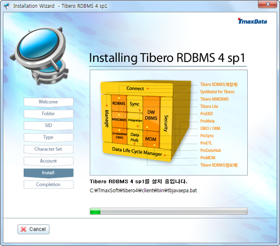Click the 'SysMaster for Tibero' label
This screenshot has height=246, width=280.
217,92
